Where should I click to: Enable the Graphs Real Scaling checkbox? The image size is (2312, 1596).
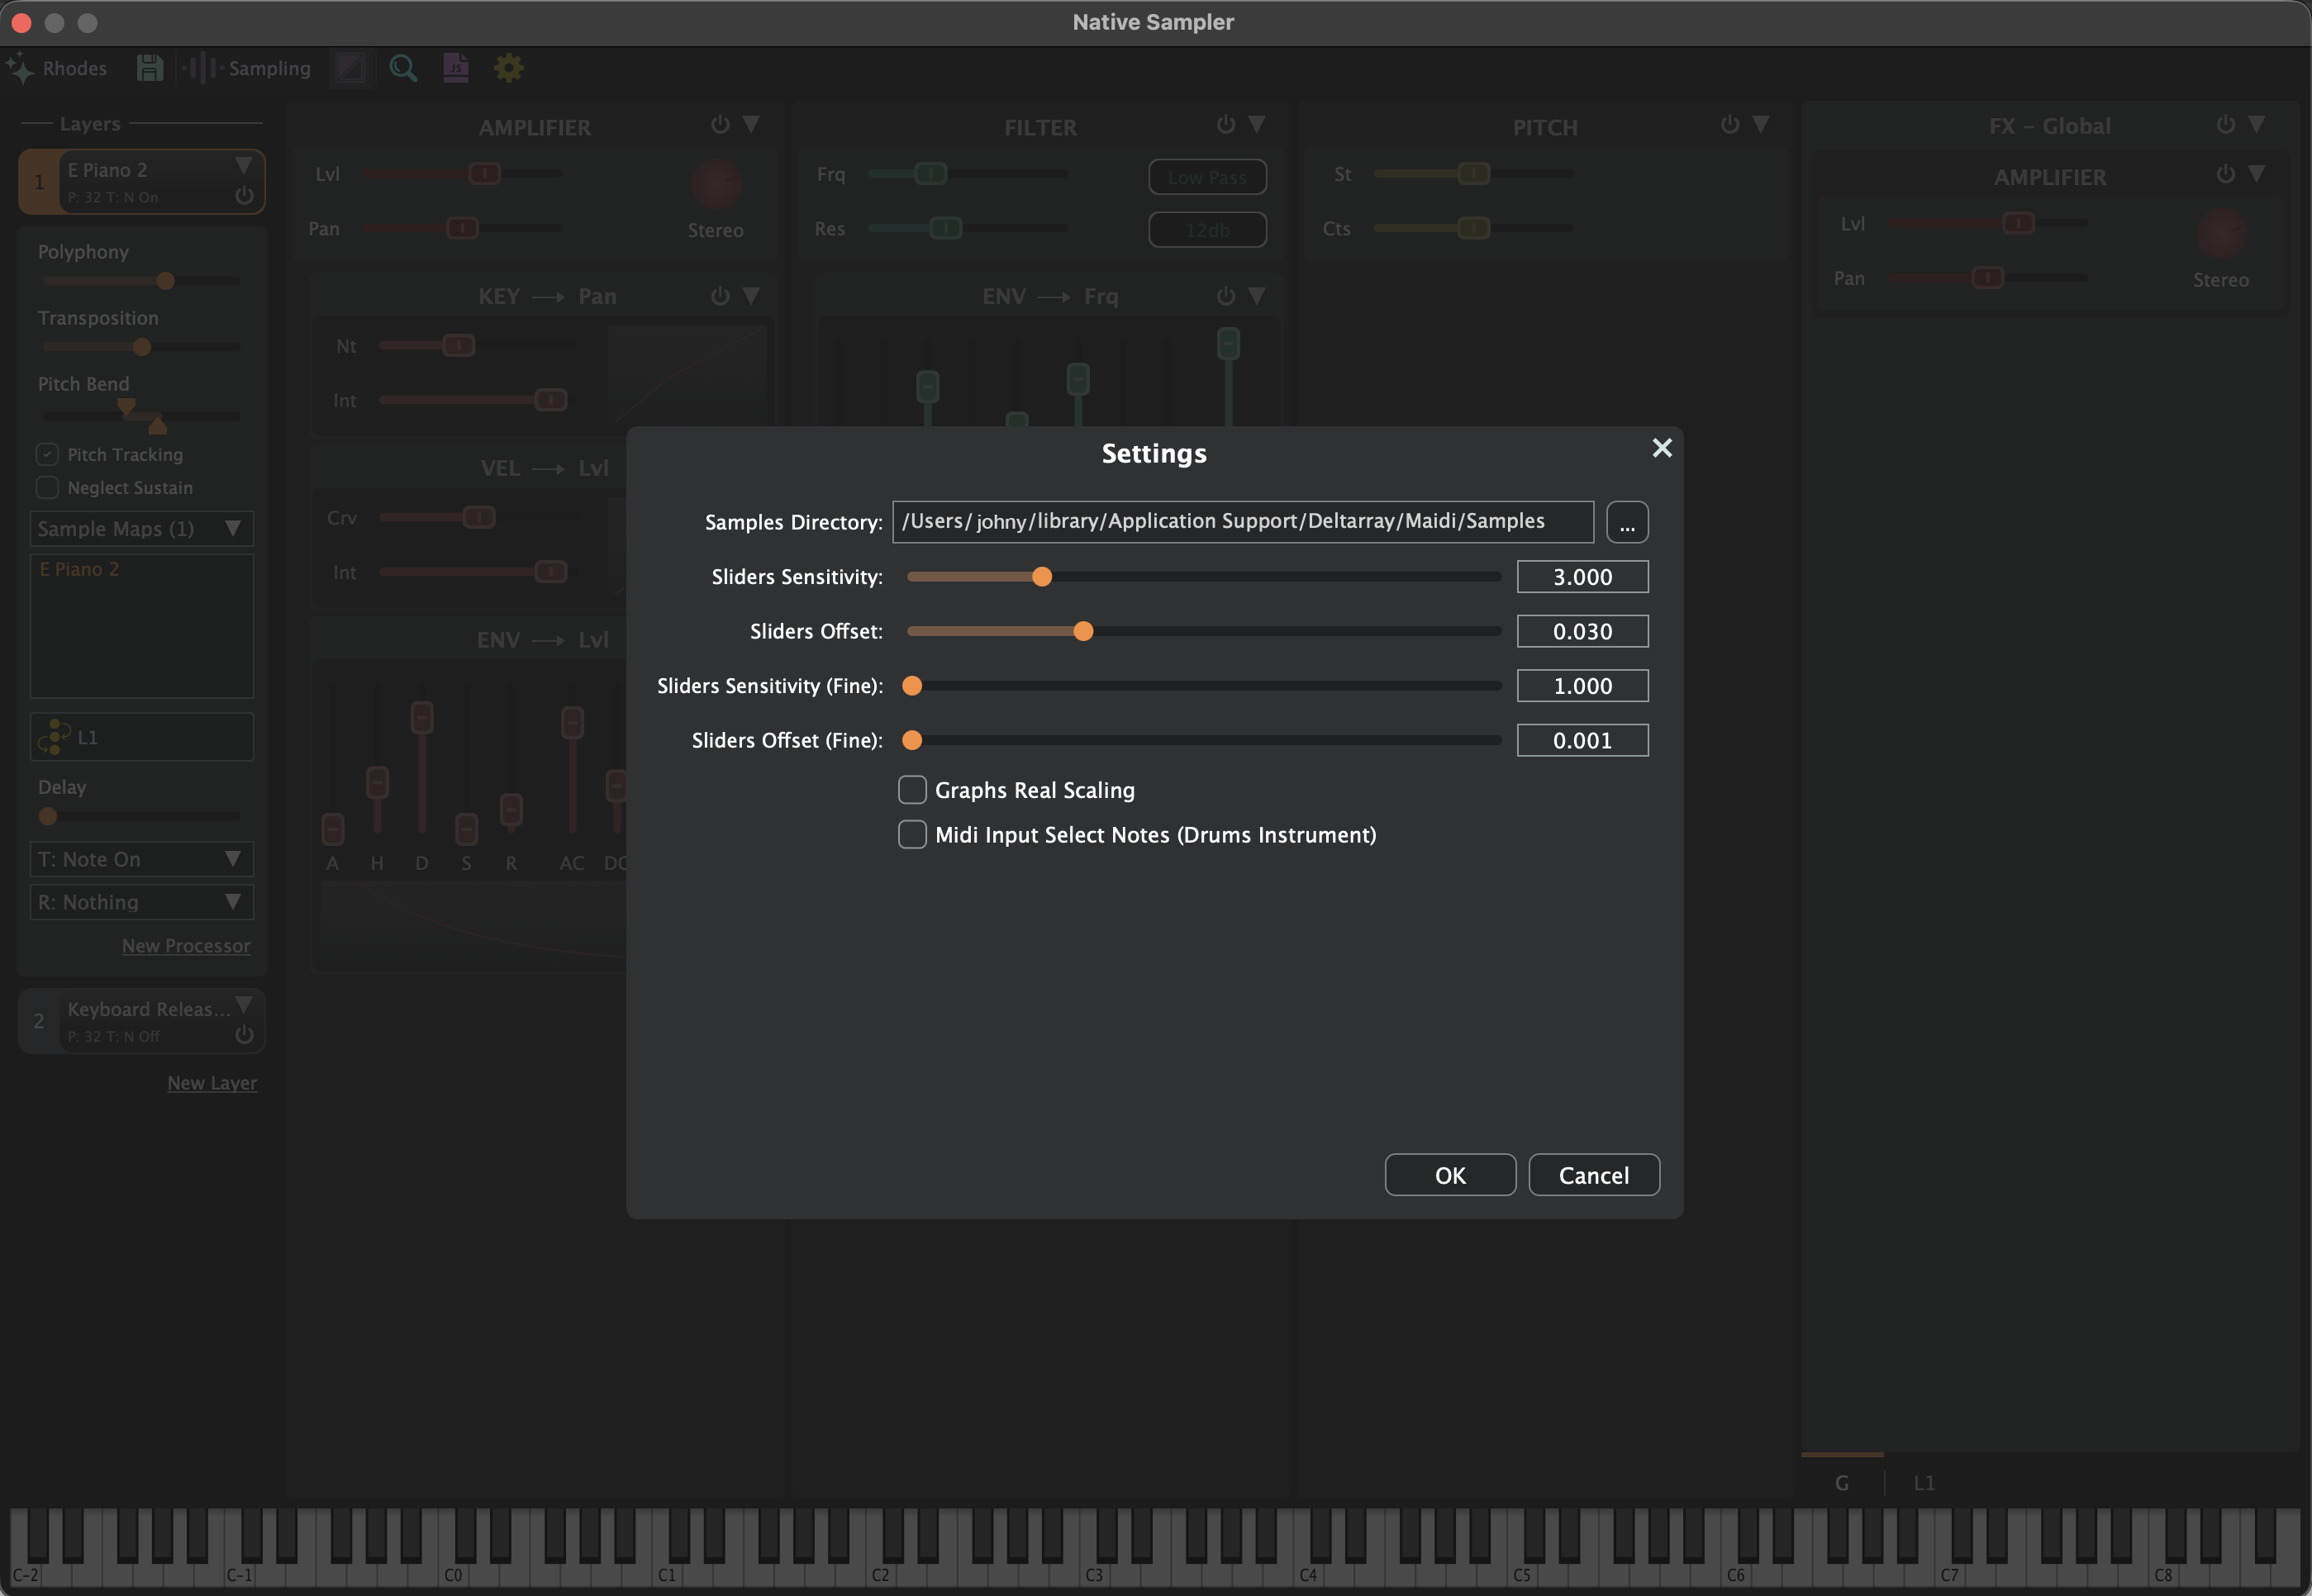[x=912, y=790]
